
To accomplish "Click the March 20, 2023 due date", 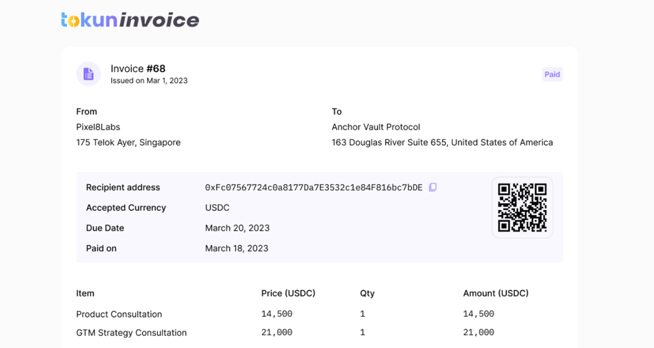I will 237,228.
